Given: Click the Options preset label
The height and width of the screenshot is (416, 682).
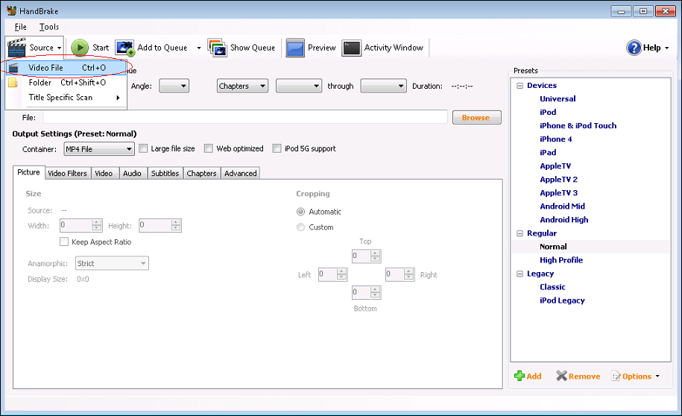Looking at the screenshot, I should pos(637,376).
